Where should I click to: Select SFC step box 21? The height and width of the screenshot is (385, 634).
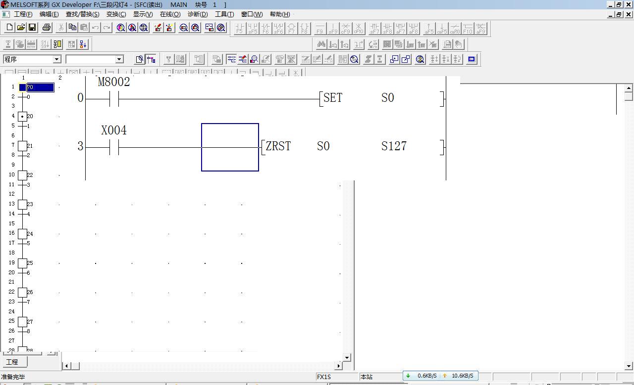[x=22, y=146]
